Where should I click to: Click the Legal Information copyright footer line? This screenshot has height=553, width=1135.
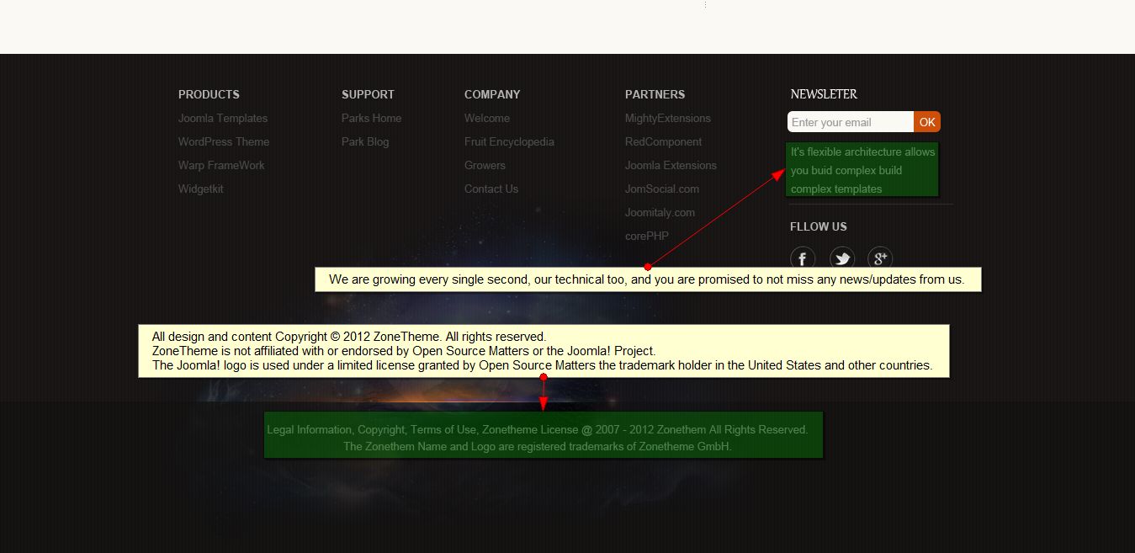(x=537, y=430)
